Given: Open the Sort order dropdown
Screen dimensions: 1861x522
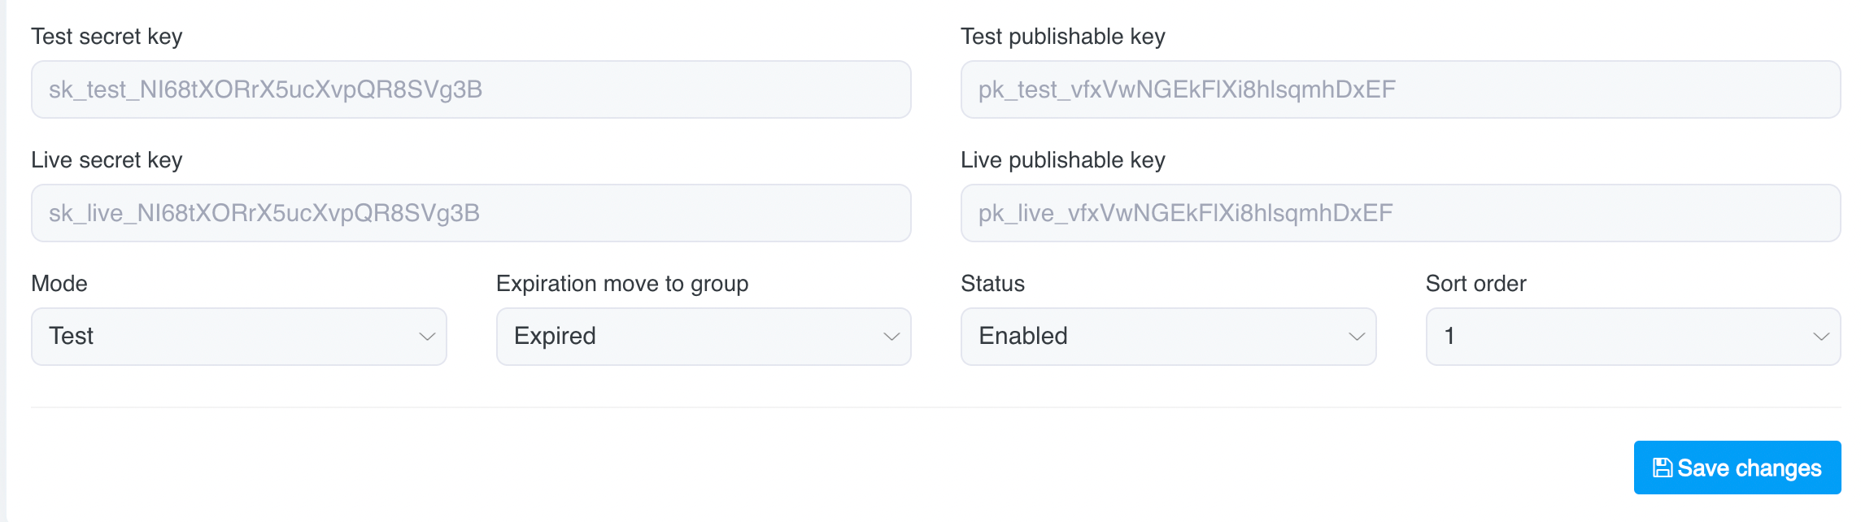Looking at the screenshot, I should point(1632,337).
